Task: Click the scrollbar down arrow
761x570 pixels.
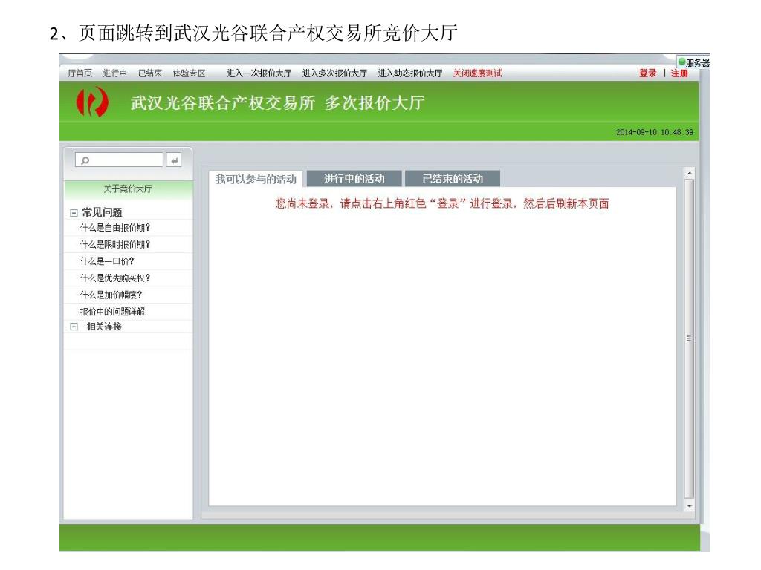Action: 689,506
